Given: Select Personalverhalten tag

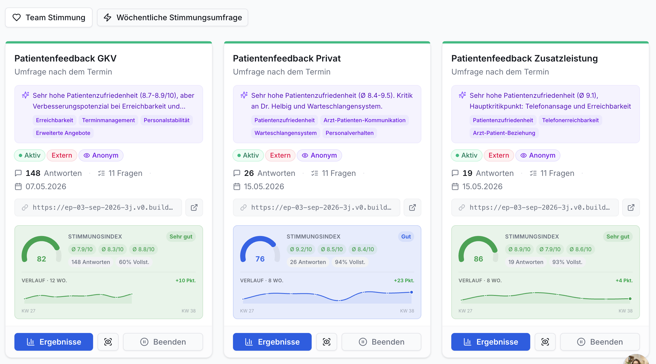Looking at the screenshot, I should pos(350,133).
